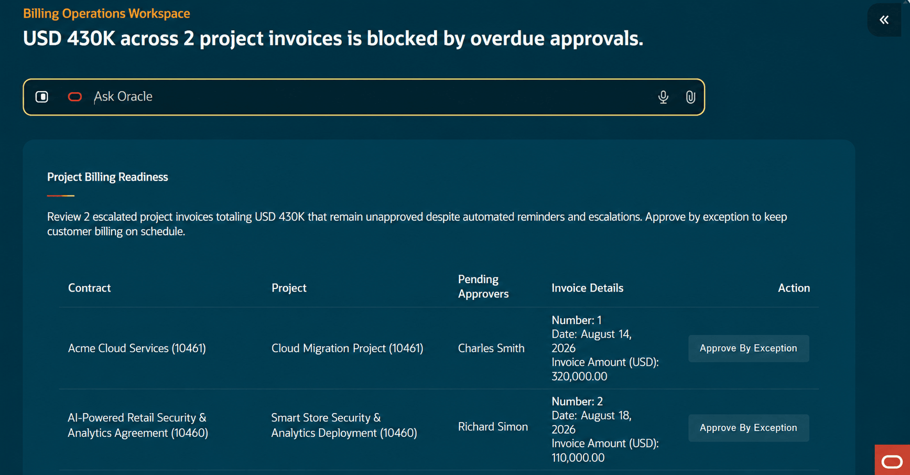This screenshot has width=910, height=475.
Task: Click invoice Number: 1 label
Action: coord(577,320)
